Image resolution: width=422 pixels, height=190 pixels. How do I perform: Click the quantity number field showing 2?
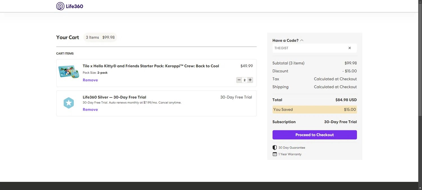(x=244, y=80)
